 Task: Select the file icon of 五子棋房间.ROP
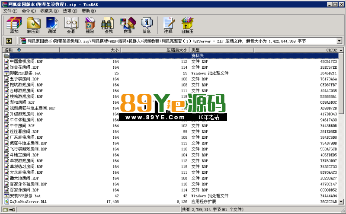tap(6, 79)
